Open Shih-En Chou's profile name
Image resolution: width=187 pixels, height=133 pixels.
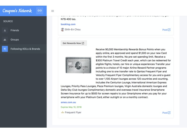coord(73,29)
